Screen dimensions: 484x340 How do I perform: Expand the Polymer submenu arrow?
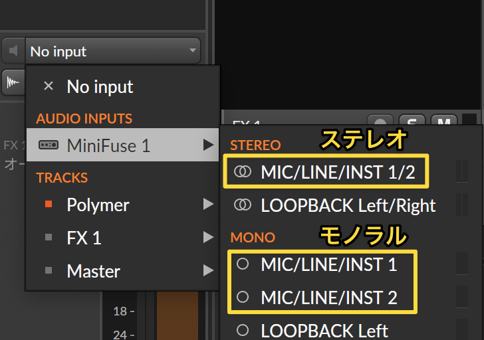208,204
